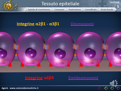The width and height of the screenshot is (121, 91).
Task: Click the Emidesmosomi label
Action: pos(83,78)
